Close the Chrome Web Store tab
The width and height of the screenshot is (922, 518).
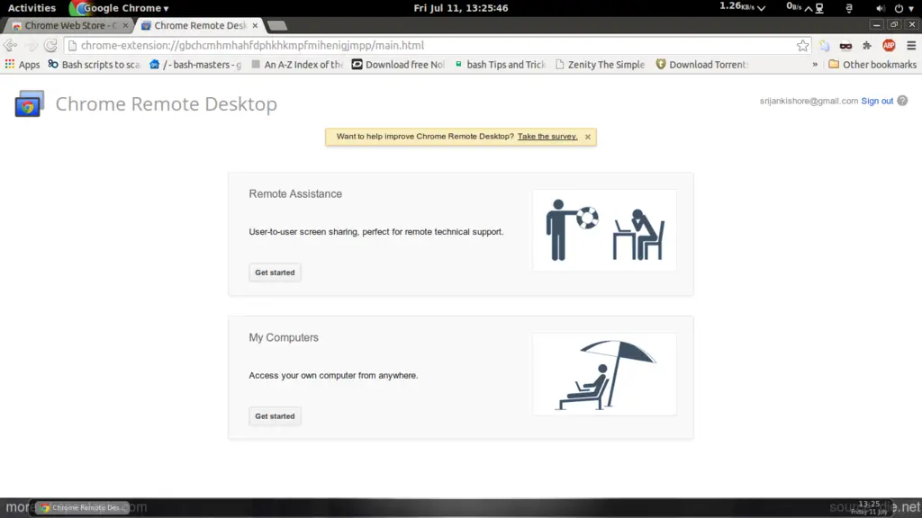[x=125, y=25]
